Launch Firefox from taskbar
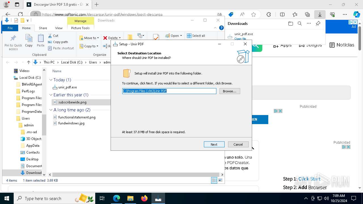The image size is (363, 204). pos(144,198)
